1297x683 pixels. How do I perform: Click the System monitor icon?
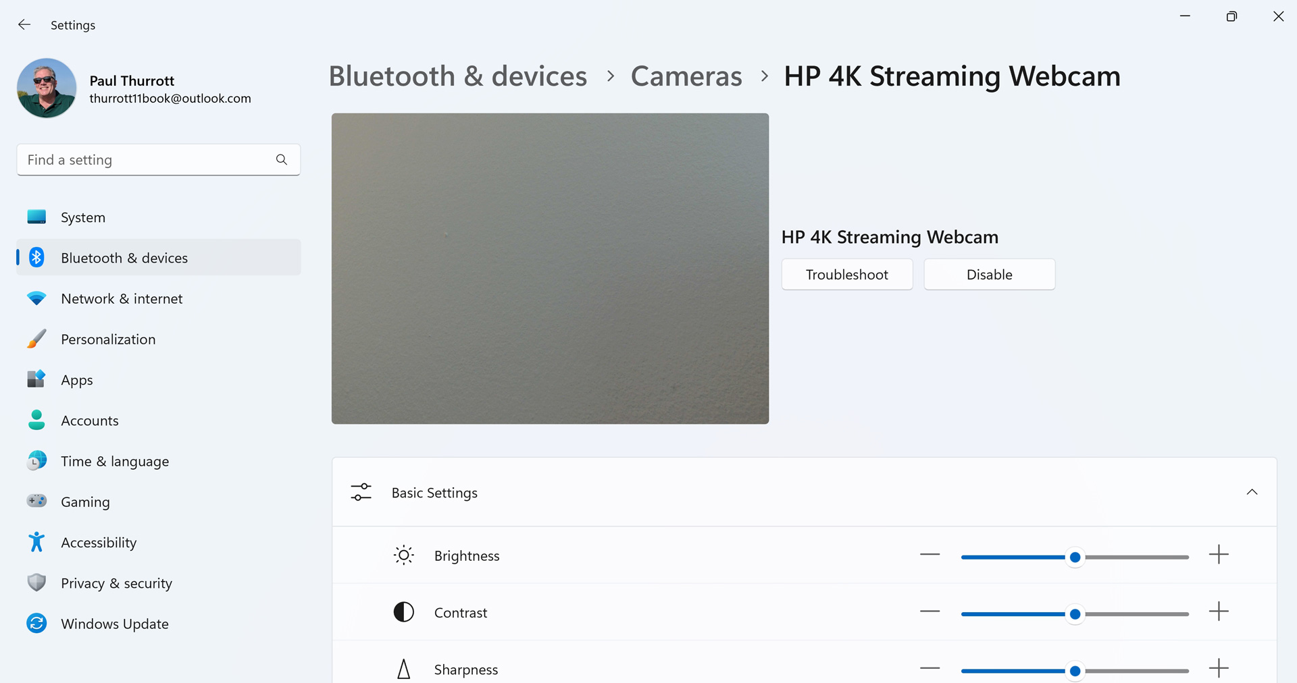tap(36, 217)
